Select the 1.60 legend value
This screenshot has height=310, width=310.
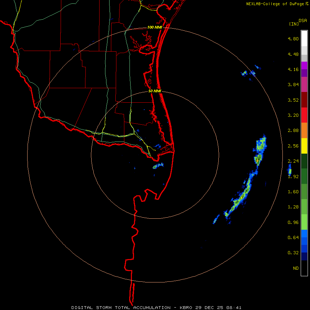(293, 192)
